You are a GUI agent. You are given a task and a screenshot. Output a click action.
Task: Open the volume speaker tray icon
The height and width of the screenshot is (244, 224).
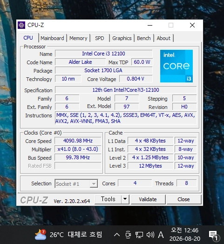[x=150, y=235]
